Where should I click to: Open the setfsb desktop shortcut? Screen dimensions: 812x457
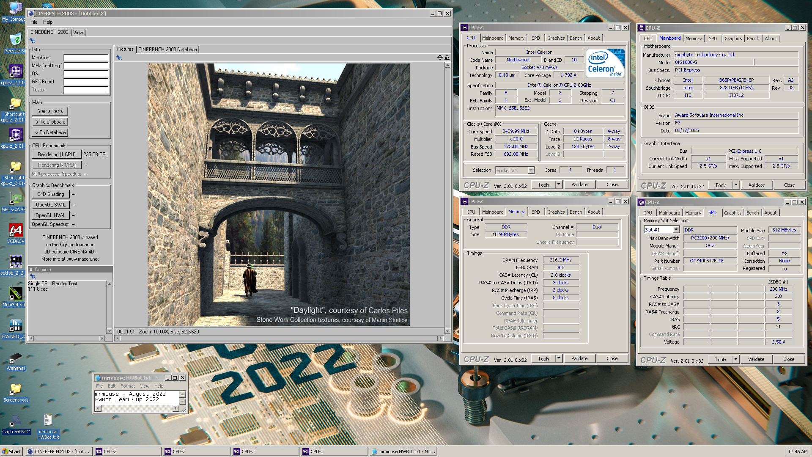point(15,265)
